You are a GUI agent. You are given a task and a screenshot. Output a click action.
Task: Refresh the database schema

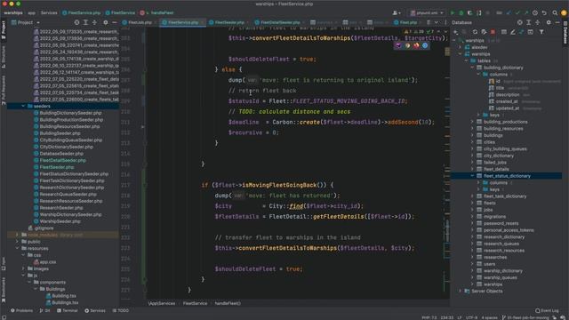[475, 32]
